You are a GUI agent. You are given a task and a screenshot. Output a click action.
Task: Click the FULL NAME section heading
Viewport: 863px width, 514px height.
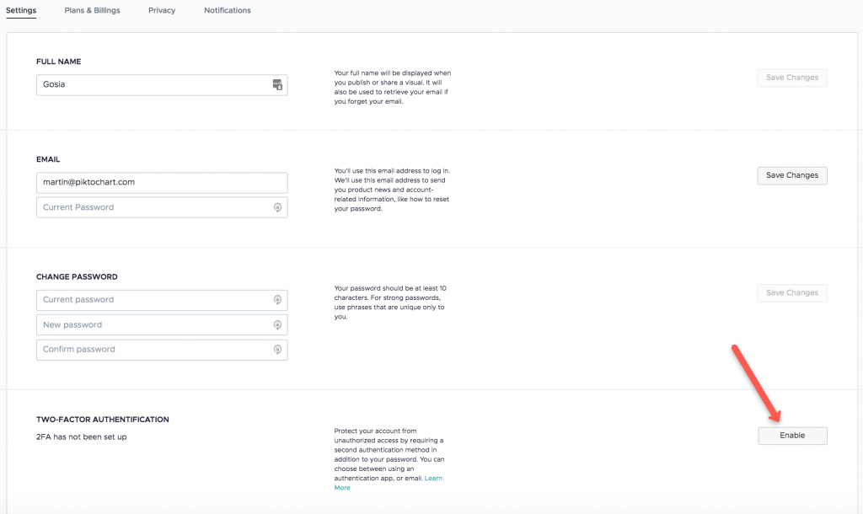click(x=58, y=62)
